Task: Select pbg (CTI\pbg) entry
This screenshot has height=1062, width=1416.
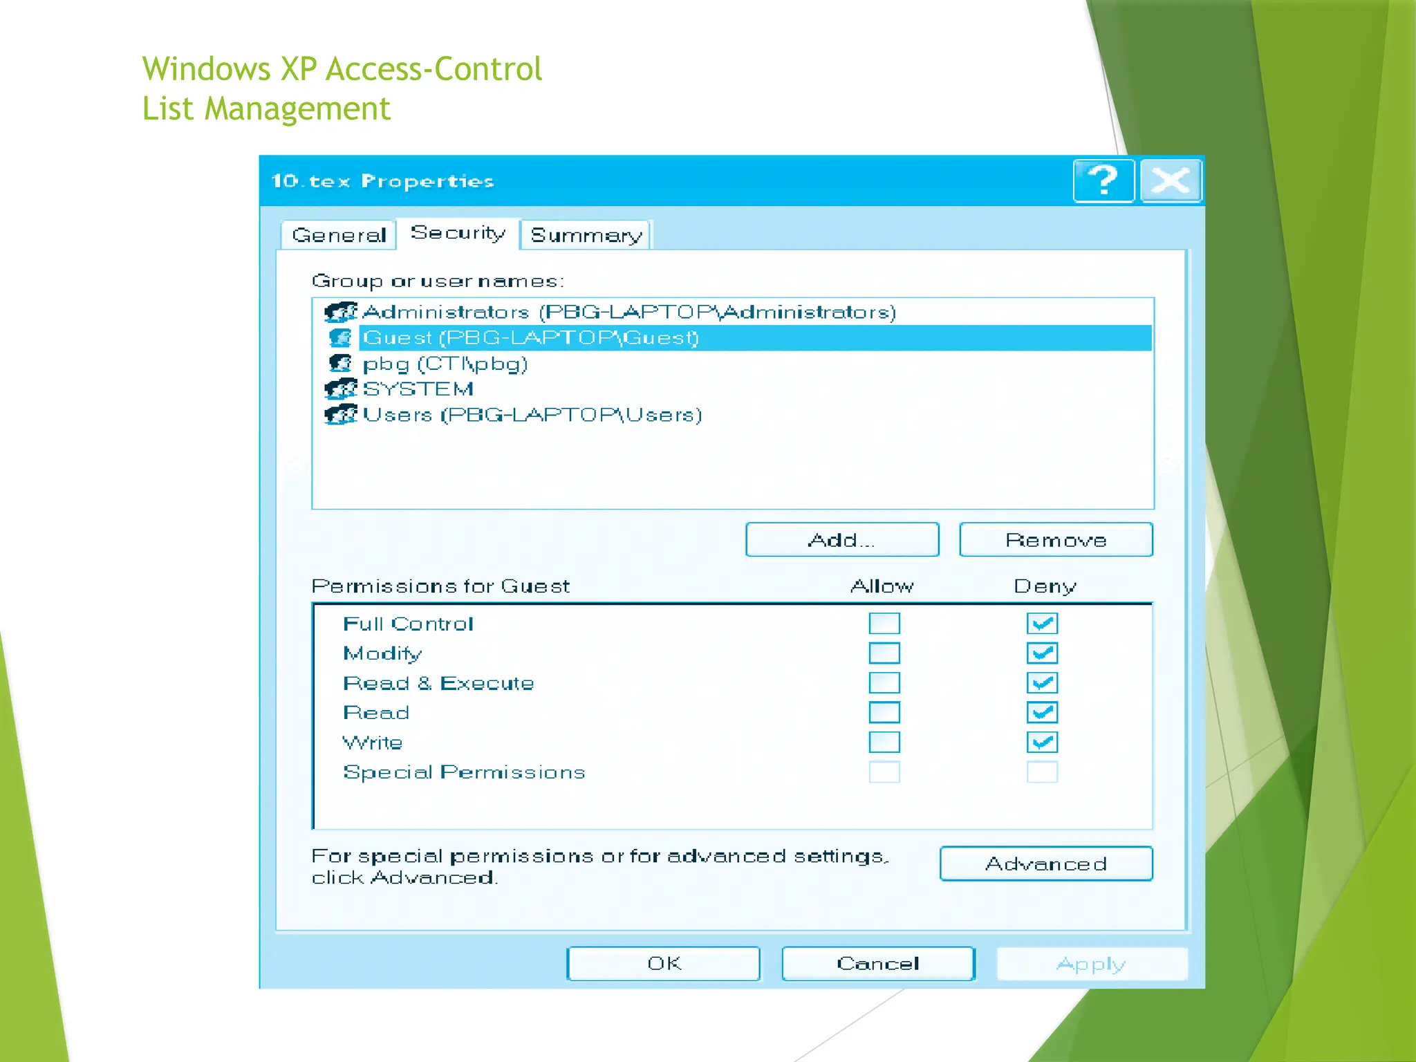Action: click(x=733, y=364)
